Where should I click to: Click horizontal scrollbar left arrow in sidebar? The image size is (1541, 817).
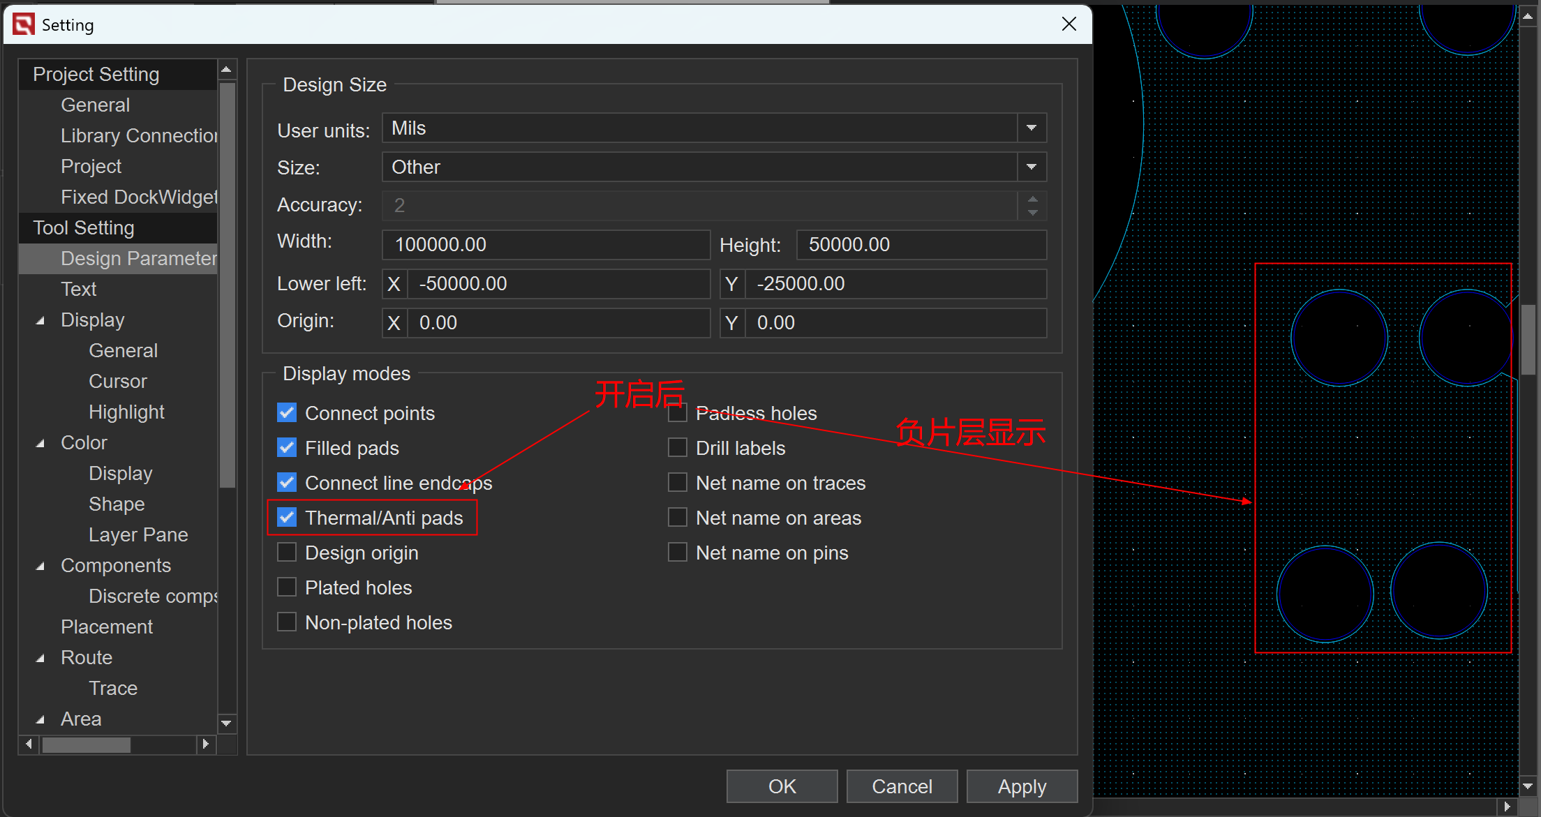click(29, 744)
